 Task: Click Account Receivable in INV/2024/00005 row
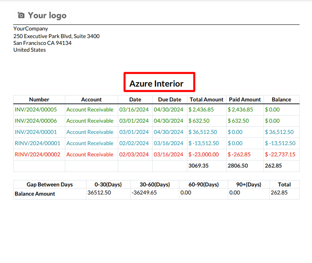[x=90, y=109]
